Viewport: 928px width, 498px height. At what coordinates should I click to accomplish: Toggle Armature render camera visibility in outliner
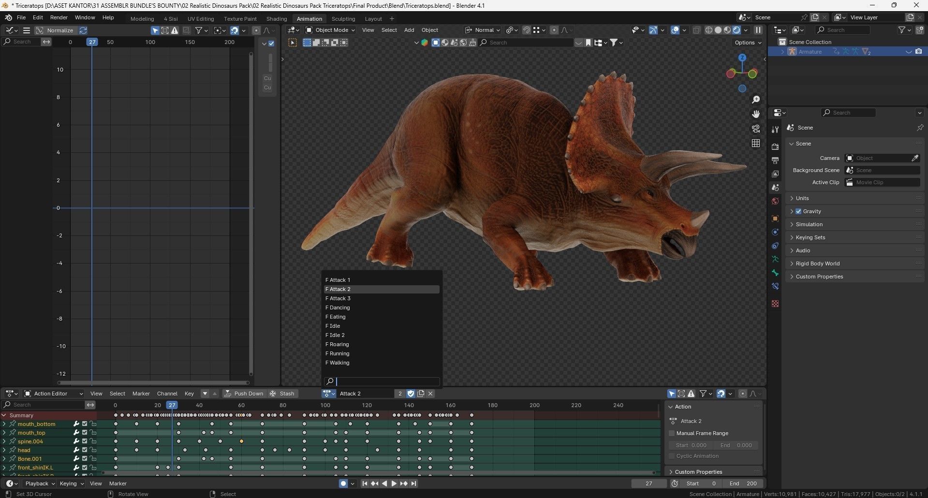pyautogui.click(x=918, y=52)
